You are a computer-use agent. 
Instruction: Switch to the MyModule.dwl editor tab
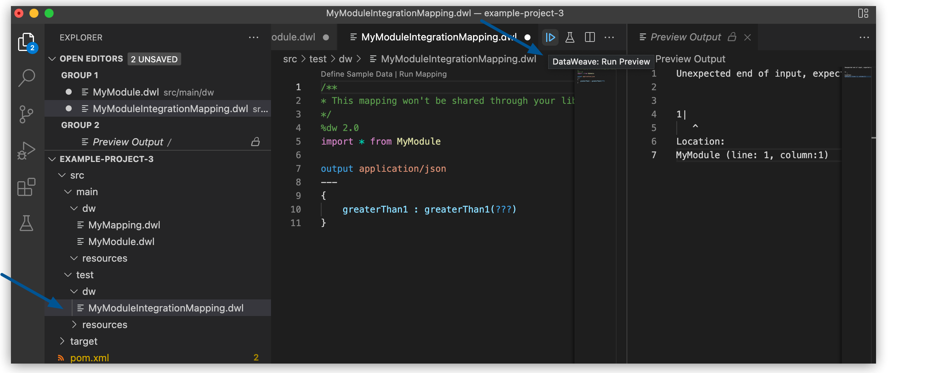[294, 37]
